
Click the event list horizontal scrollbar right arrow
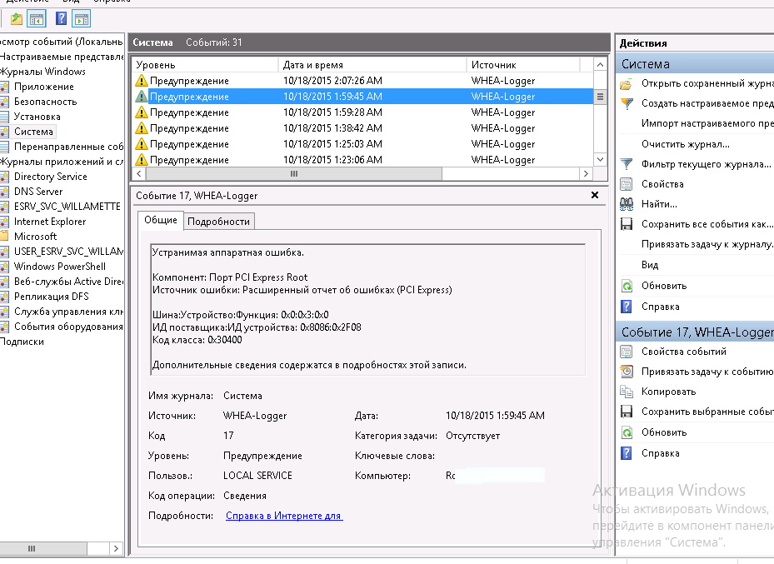586,173
